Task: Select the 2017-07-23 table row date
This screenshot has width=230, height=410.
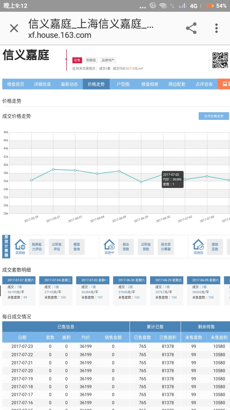Action: 22,346
